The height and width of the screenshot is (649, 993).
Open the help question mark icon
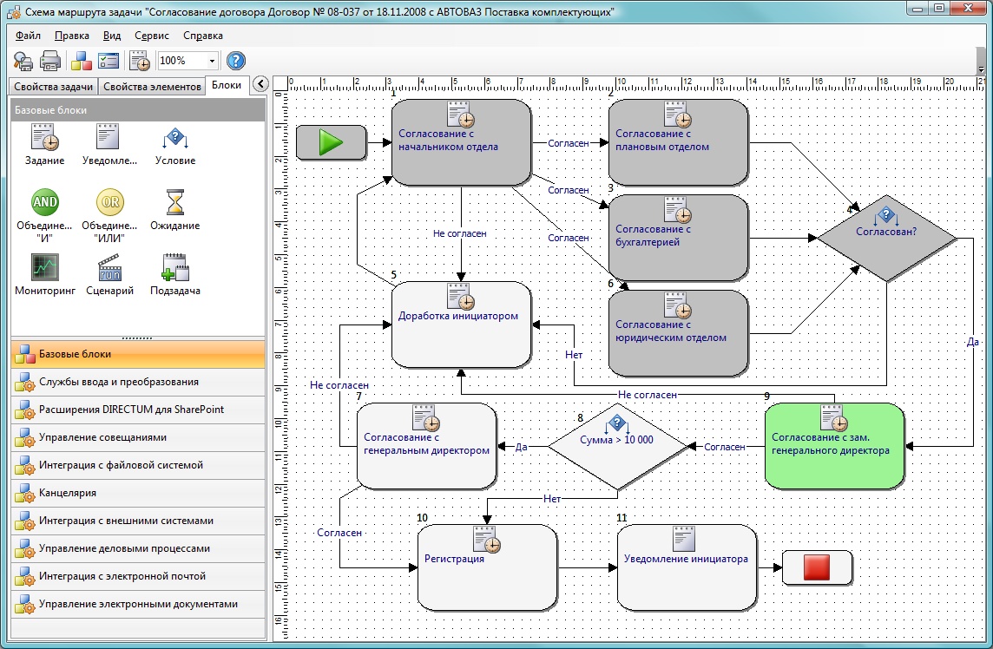pyautogui.click(x=235, y=61)
